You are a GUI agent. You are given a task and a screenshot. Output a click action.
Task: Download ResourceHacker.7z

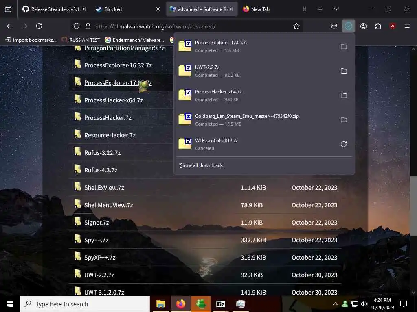[x=110, y=135]
